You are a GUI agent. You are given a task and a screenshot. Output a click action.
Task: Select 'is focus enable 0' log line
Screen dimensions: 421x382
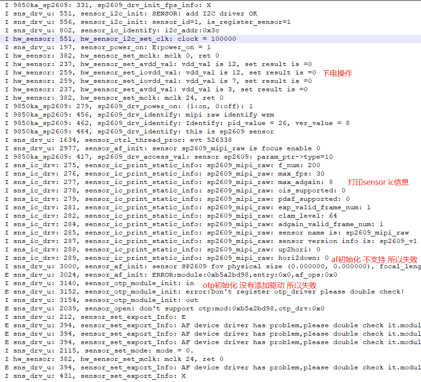click(x=163, y=148)
